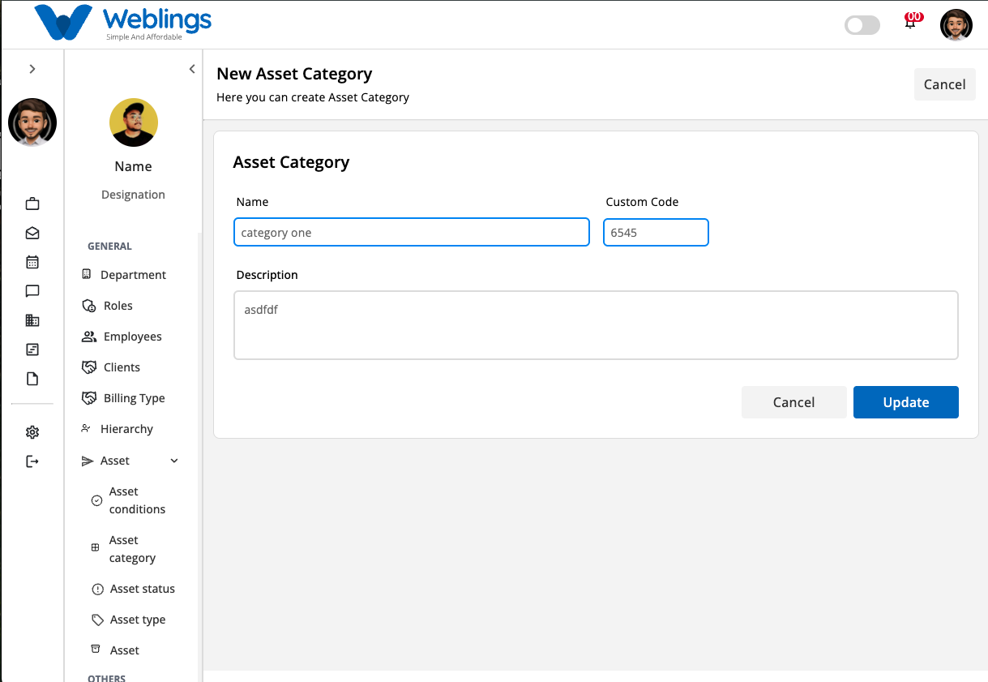
Task: Click the blue Update button
Action: pos(906,402)
